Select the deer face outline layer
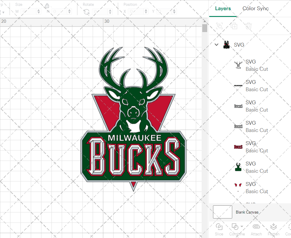Image resolution: width=291 pixels, height=238 pixels. (x=251, y=65)
